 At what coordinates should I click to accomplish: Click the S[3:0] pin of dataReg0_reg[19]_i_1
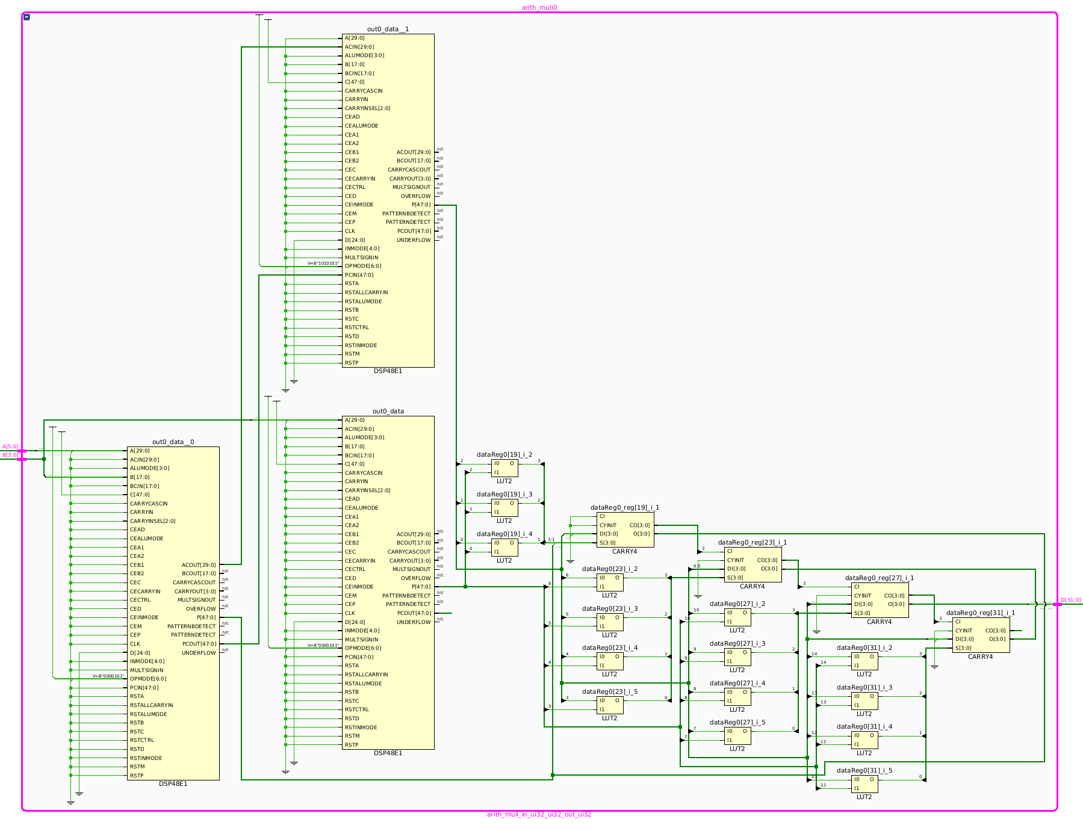coord(607,543)
